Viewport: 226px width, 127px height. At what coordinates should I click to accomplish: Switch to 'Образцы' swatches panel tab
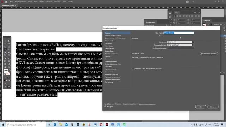(x=207, y=20)
